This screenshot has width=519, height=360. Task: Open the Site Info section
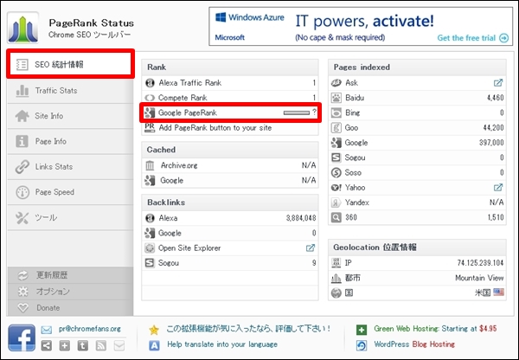[x=70, y=116]
